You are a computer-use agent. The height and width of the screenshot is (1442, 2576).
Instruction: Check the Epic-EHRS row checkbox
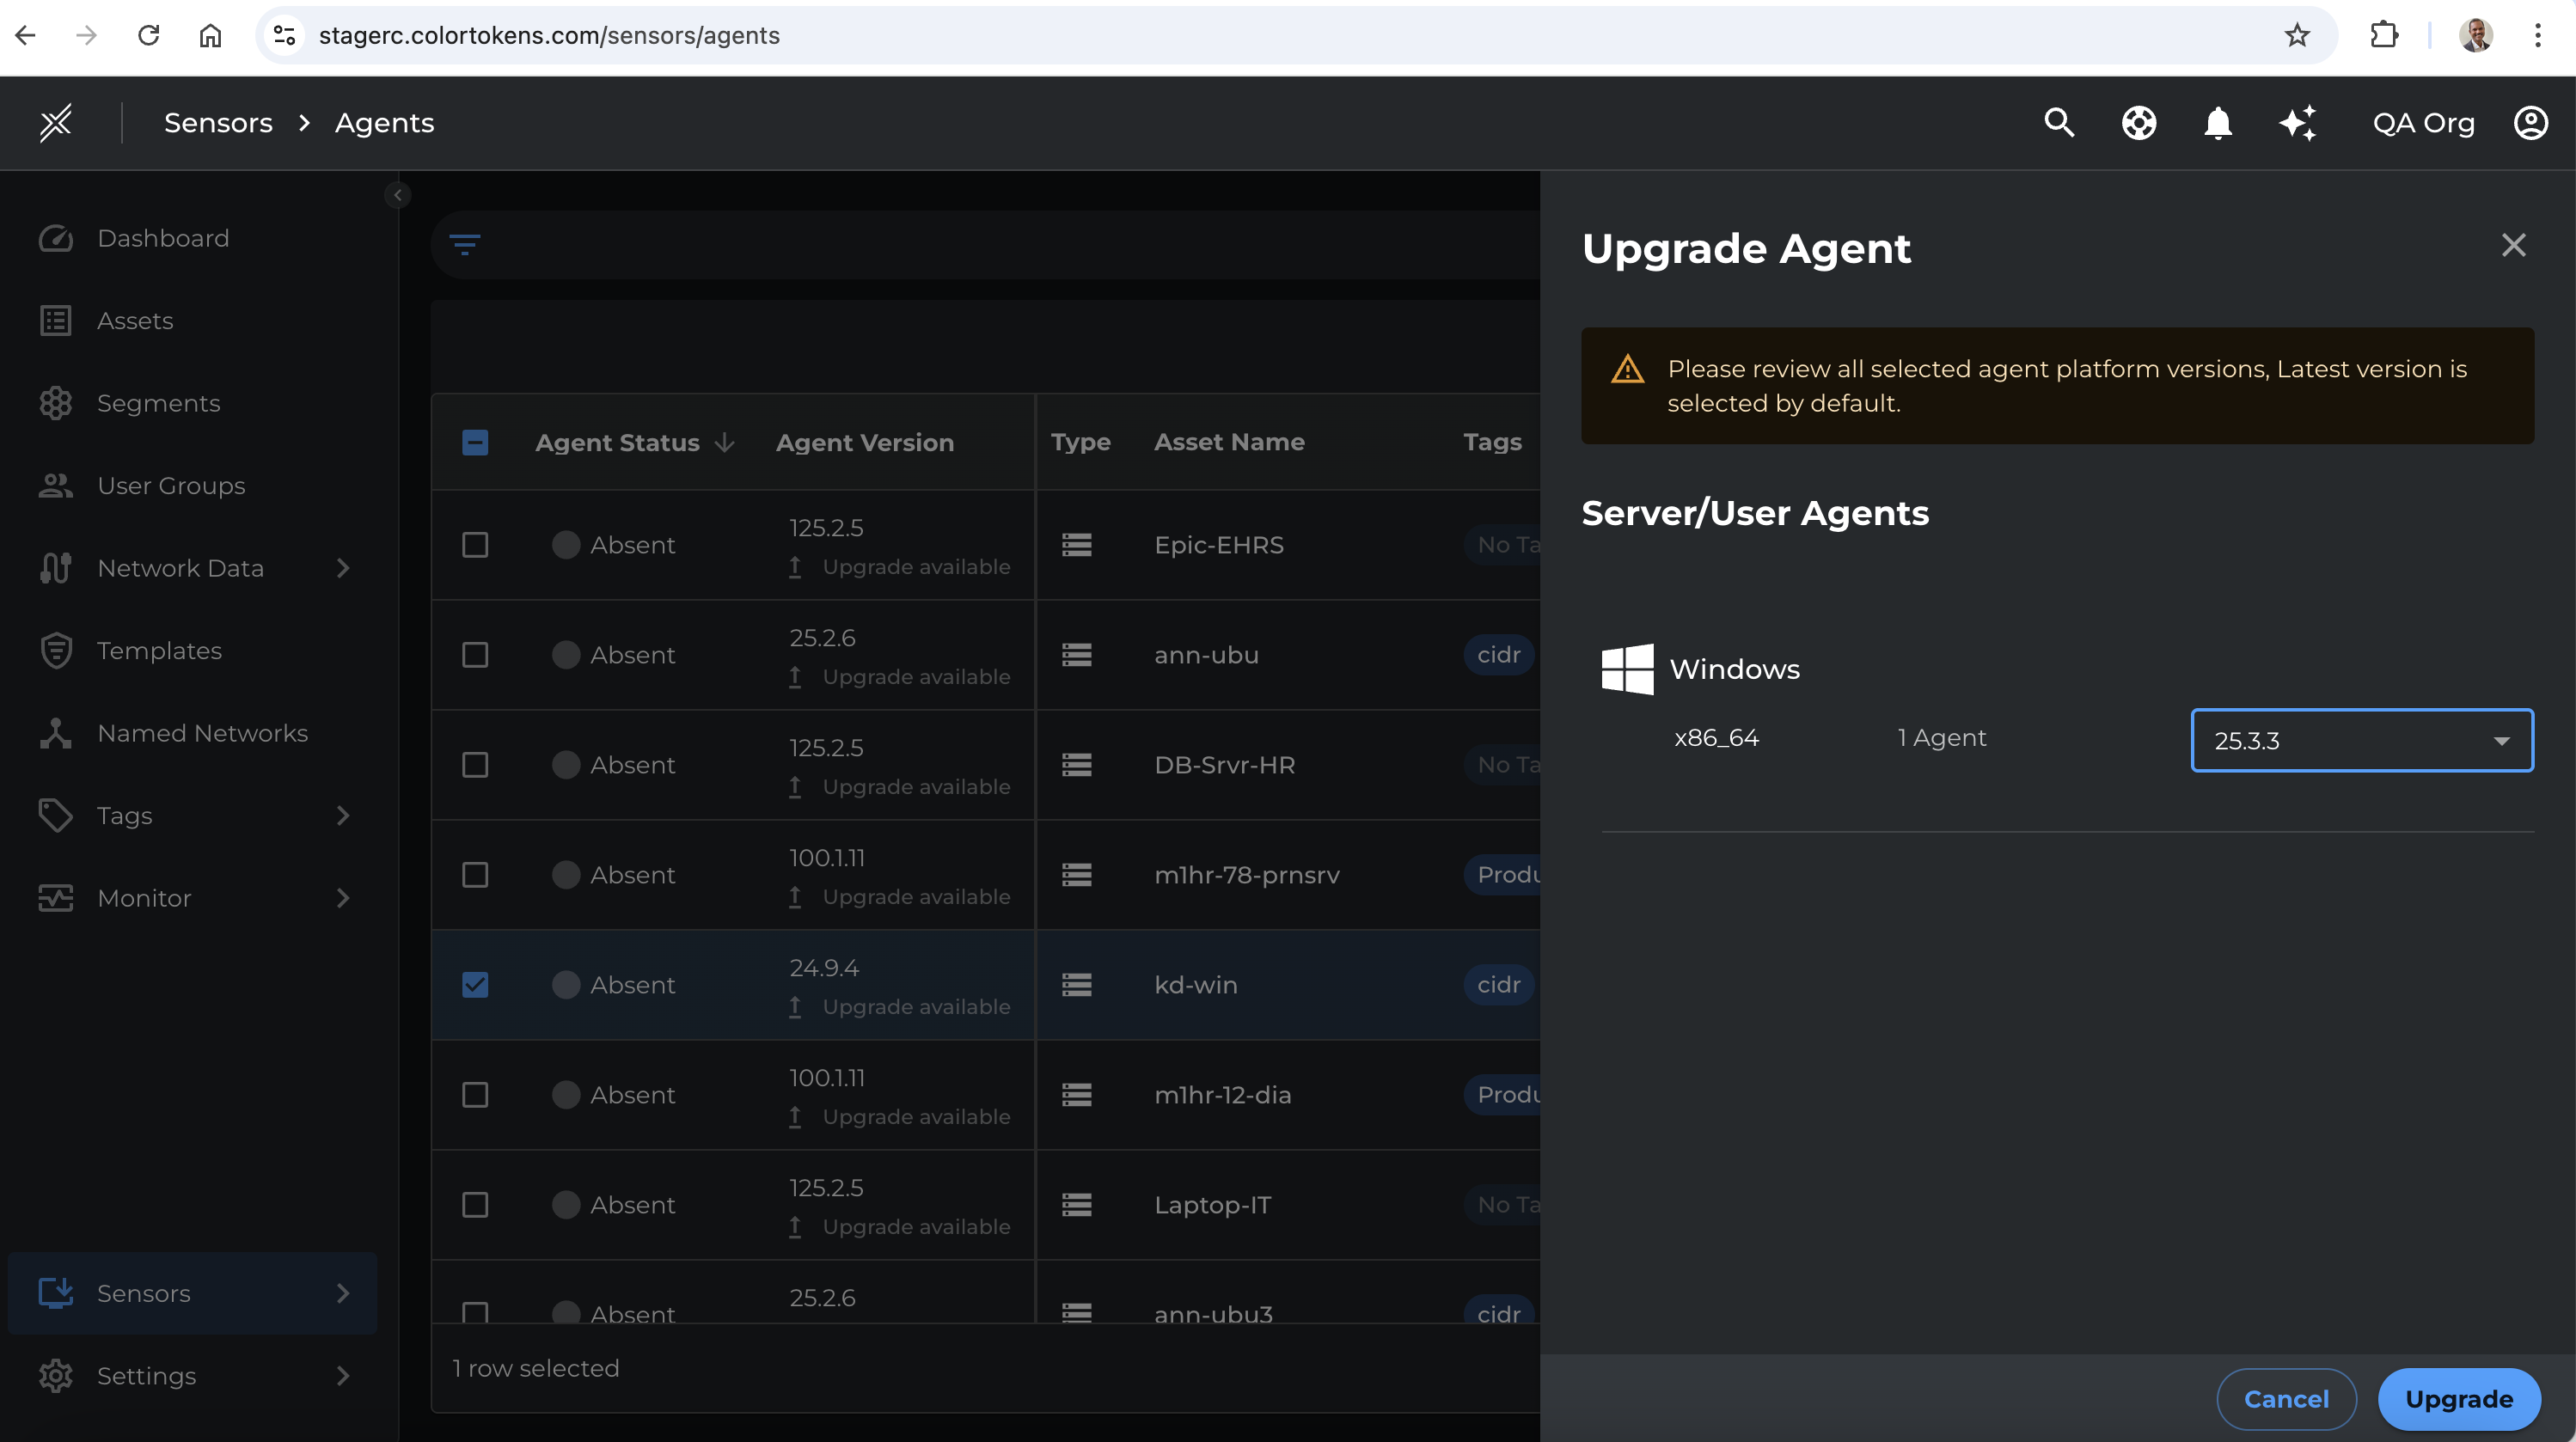pyautogui.click(x=475, y=545)
